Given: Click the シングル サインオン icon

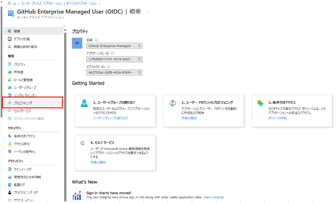Looking at the screenshot, I should pos(10,95).
